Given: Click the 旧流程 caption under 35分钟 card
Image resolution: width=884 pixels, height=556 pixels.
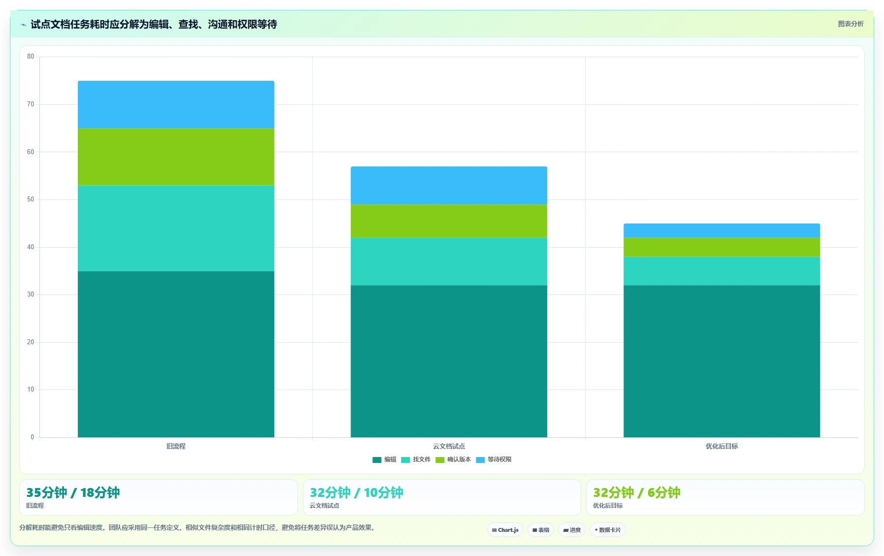Looking at the screenshot, I should (35, 506).
